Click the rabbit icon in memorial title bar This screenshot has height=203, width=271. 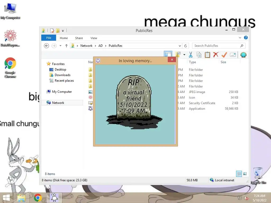[x=98, y=61]
